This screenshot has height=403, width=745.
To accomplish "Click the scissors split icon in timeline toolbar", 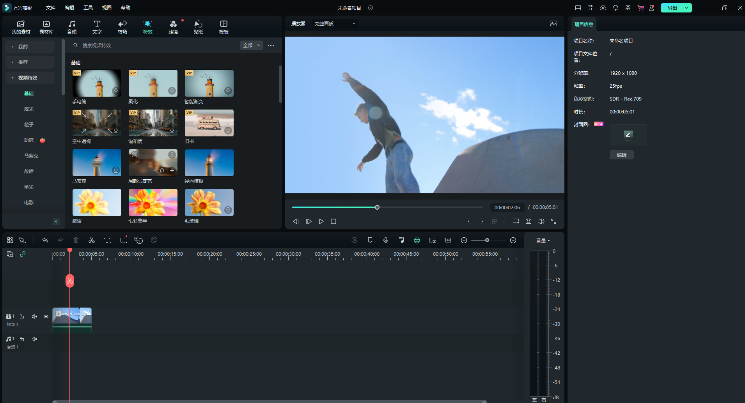I will (92, 240).
